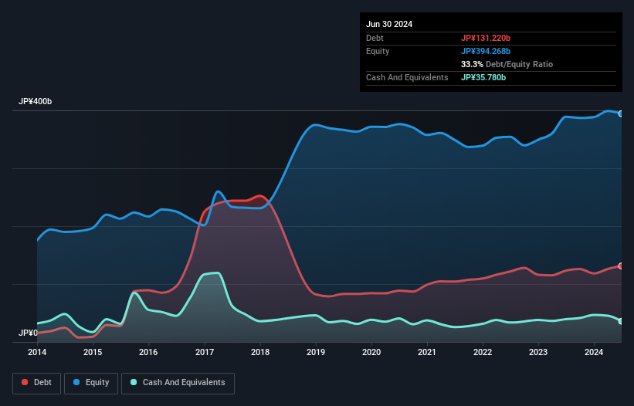
Task: Click the JP¥0 y-axis label
Action: [x=28, y=333]
